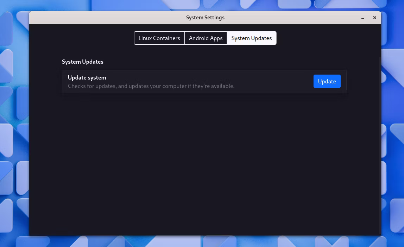
Task: Close the System Settings window
Action: coord(375,18)
